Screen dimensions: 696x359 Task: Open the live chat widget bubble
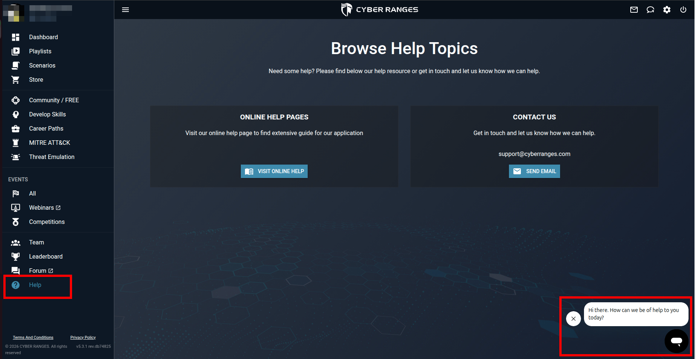pos(677,341)
